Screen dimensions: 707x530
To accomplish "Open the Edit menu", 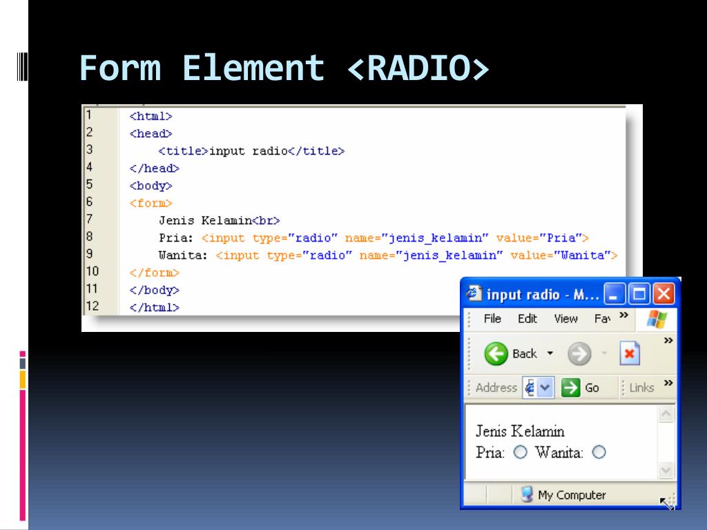I will 527,319.
